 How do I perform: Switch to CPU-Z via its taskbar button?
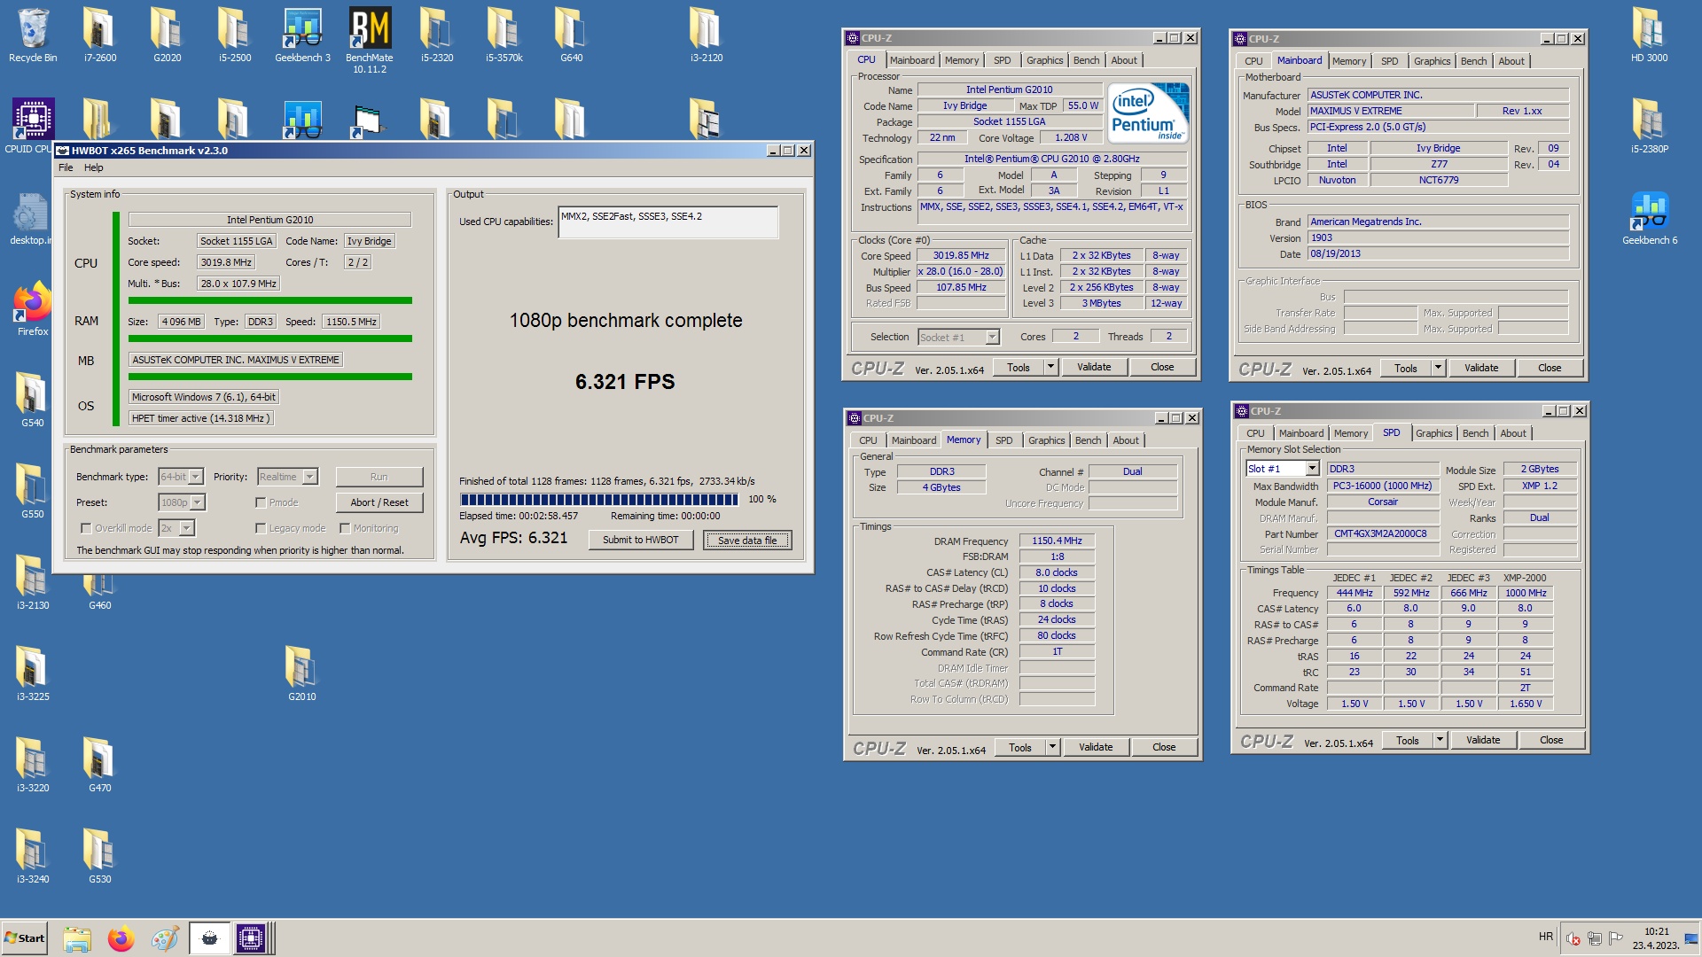tap(251, 938)
